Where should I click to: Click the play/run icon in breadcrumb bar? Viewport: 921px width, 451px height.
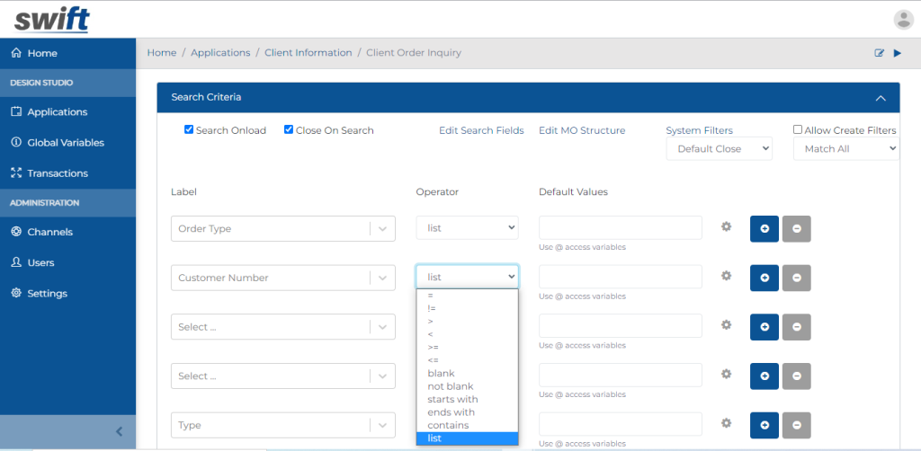(x=897, y=53)
